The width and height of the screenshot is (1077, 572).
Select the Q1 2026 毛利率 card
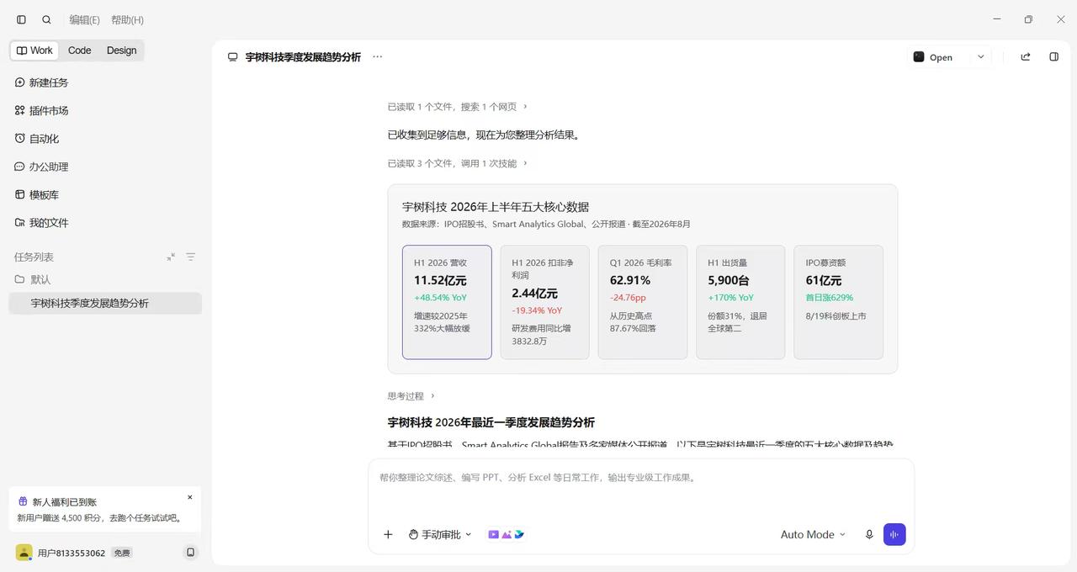click(643, 302)
